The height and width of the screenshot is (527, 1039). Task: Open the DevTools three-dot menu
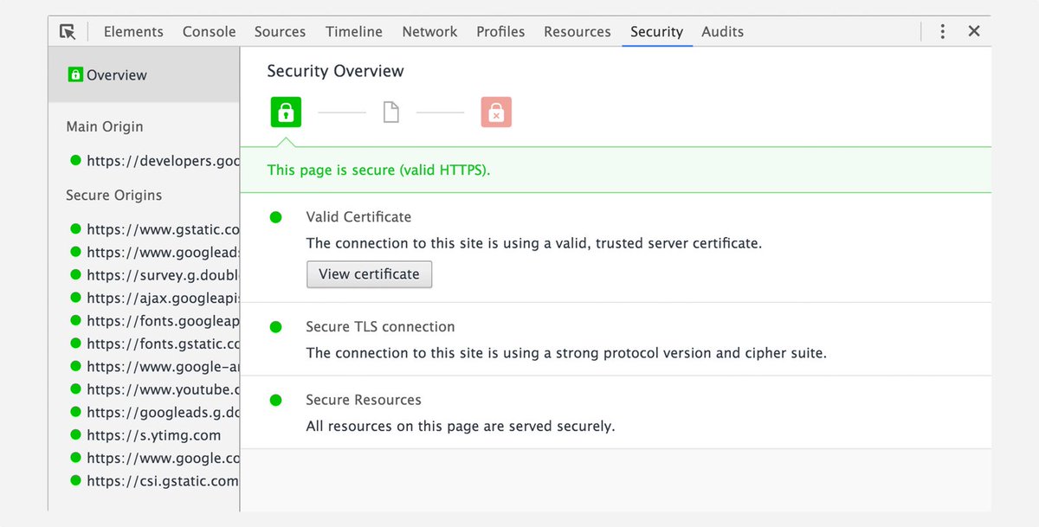(x=943, y=31)
